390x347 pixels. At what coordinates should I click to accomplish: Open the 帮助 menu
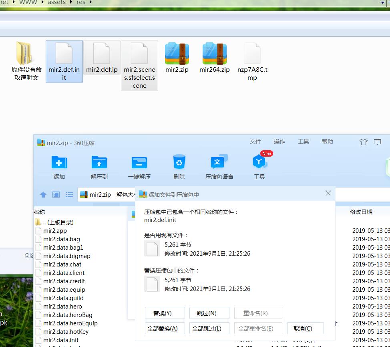coord(327,141)
